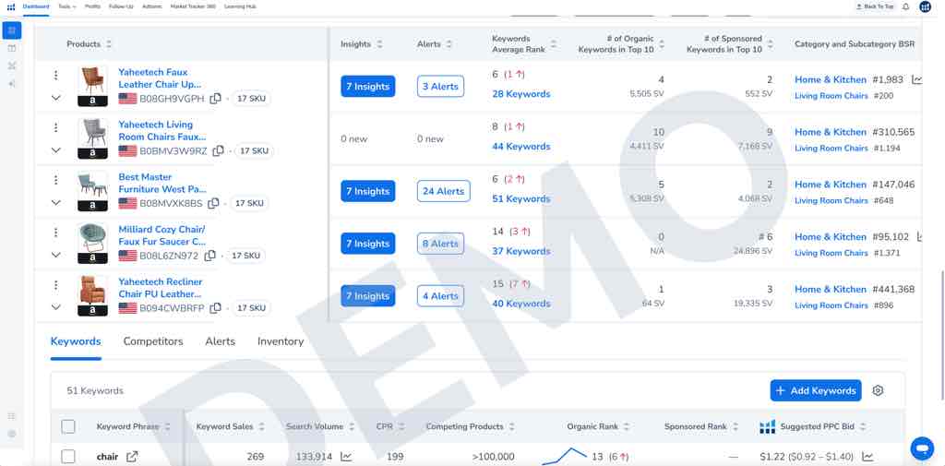Image resolution: width=945 pixels, height=466 pixels.
Task: Open Profits in top navigation
Action: click(x=93, y=6)
